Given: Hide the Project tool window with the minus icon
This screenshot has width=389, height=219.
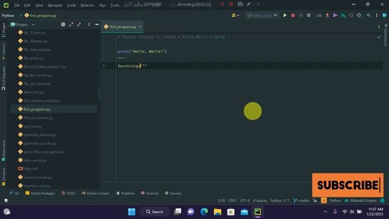Looking at the screenshot, I should pos(97,24).
